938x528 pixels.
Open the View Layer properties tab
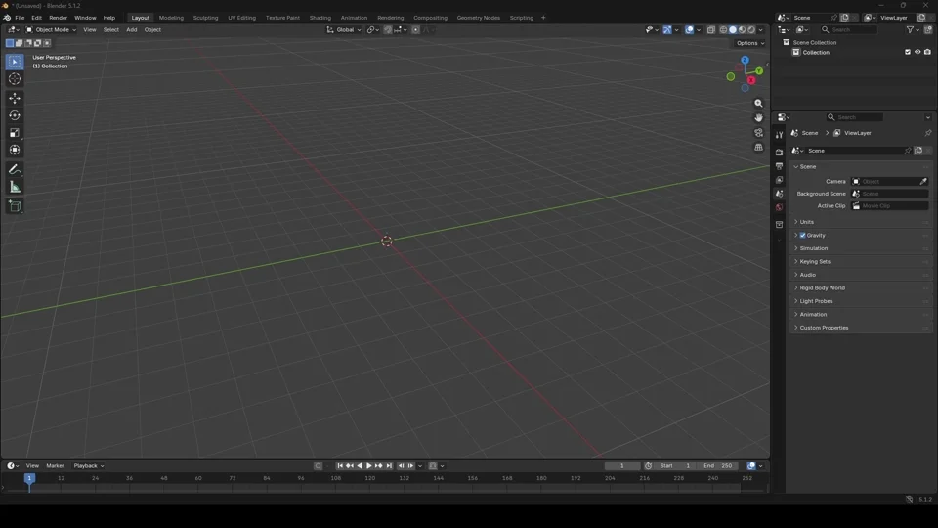click(x=779, y=180)
